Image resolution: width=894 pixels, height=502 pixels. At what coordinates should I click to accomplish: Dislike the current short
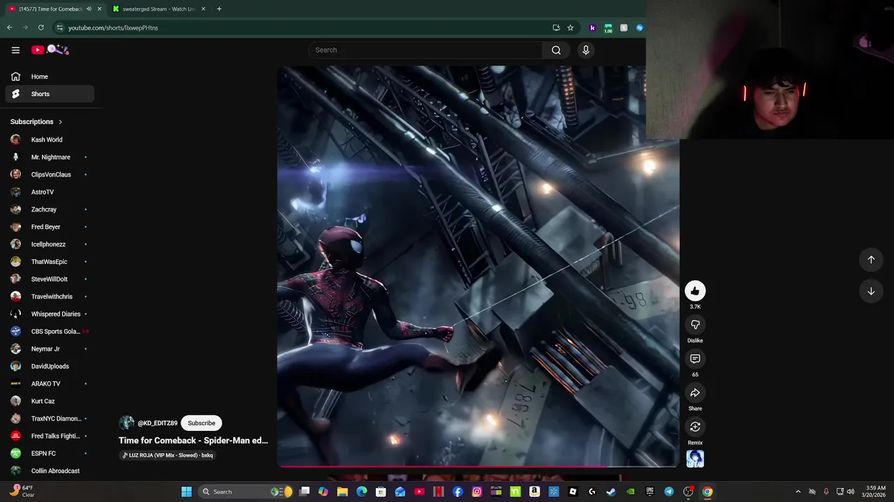(x=695, y=325)
